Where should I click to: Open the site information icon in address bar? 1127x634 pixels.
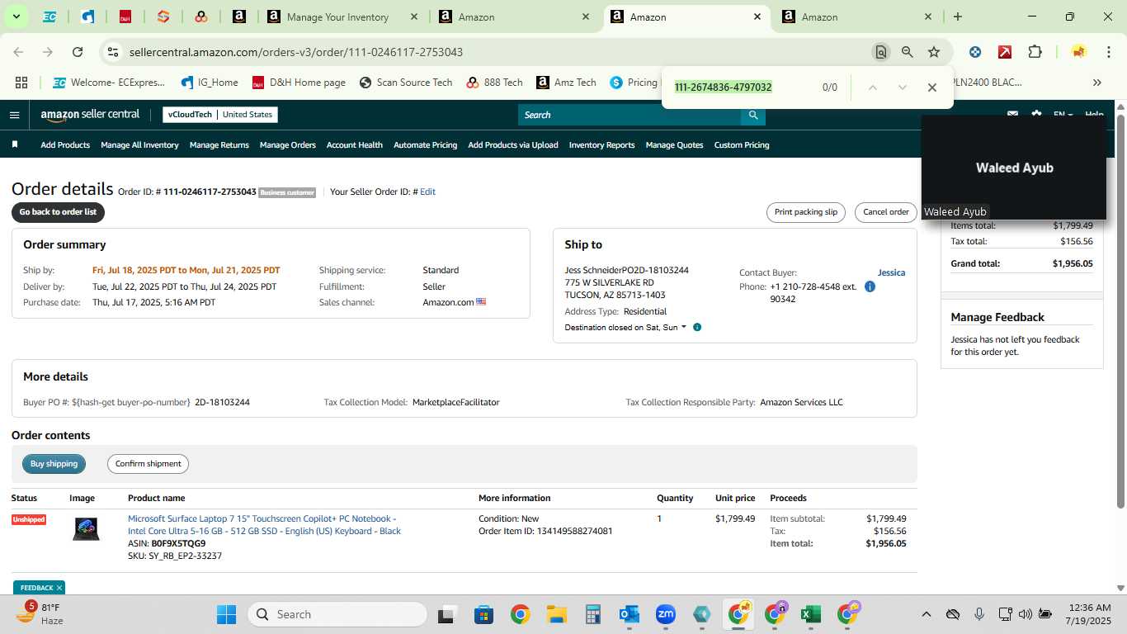(112, 52)
